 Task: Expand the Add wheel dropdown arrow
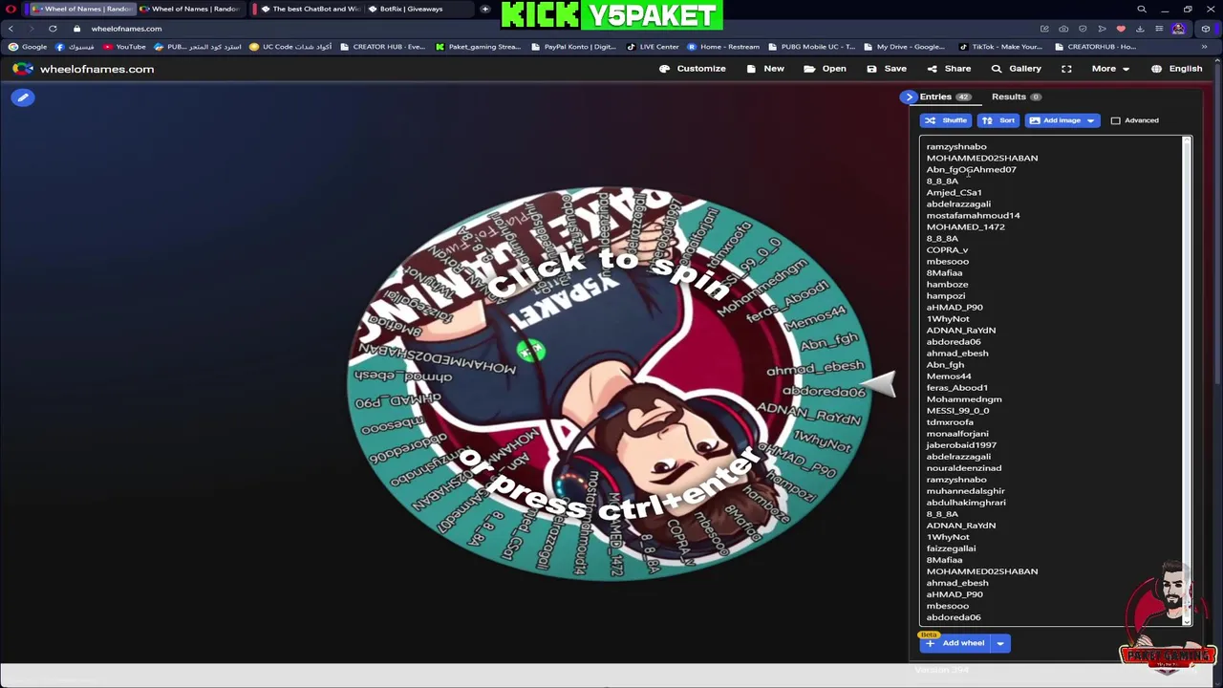(999, 643)
